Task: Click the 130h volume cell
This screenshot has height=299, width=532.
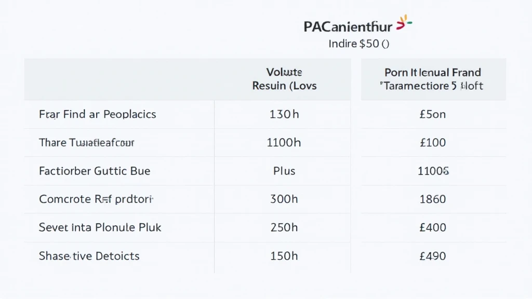Action: [284, 114]
